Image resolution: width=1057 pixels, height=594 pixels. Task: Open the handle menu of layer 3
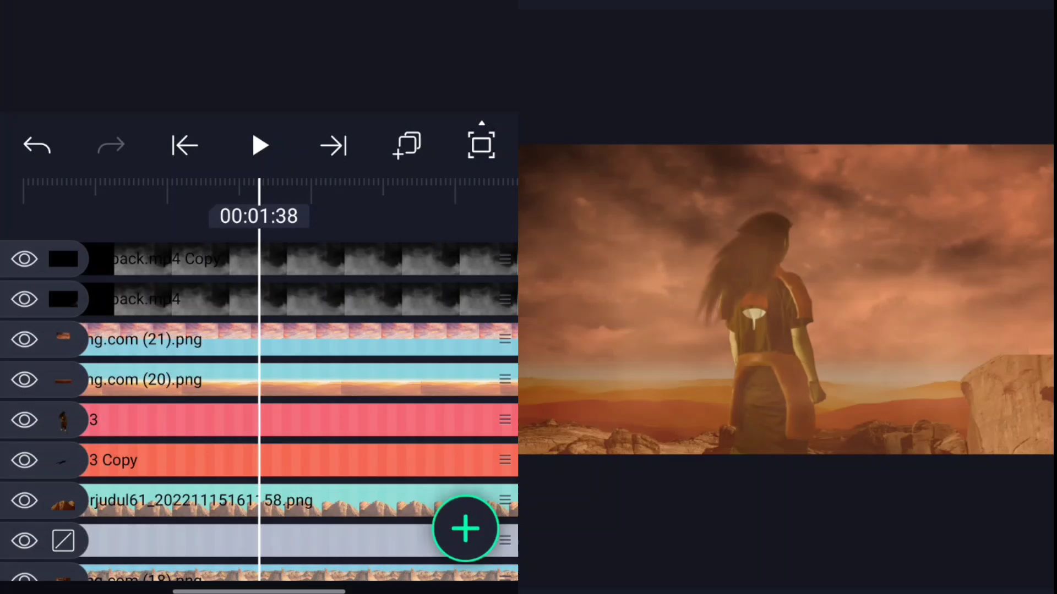(x=505, y=420)
